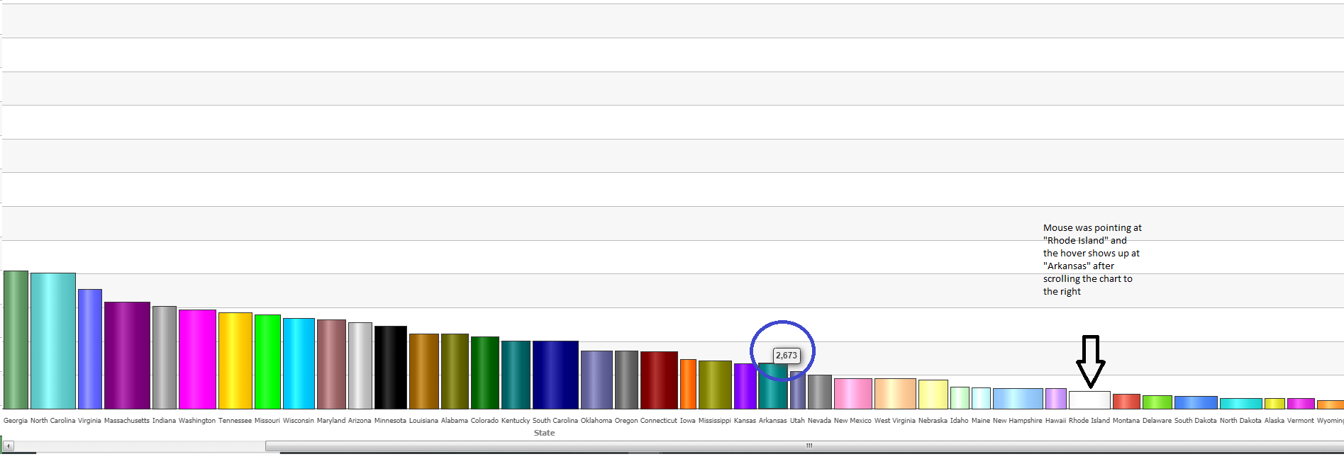Click the 2,673 value tooltip
Screen dimensions: 1344x459
786,356
